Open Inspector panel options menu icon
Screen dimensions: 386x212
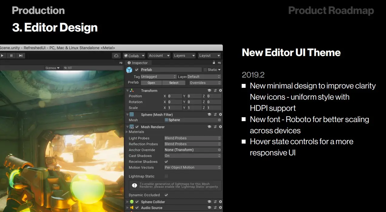(219, 63)
